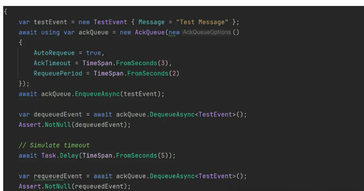364x191 pixels.
Task: Click the closing "});" of options block
Action: coord(24,84)
